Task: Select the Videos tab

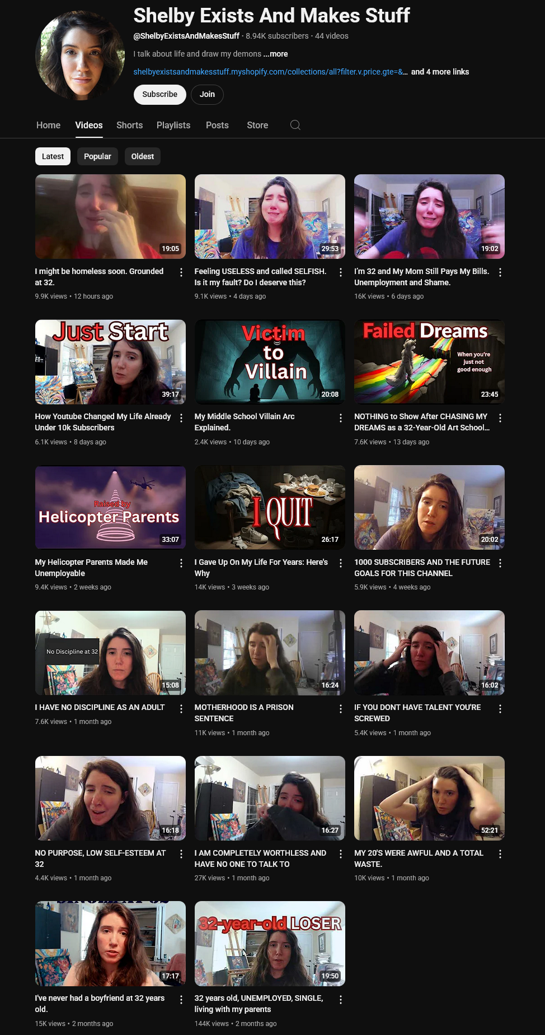Action: [x=89, y=125]
